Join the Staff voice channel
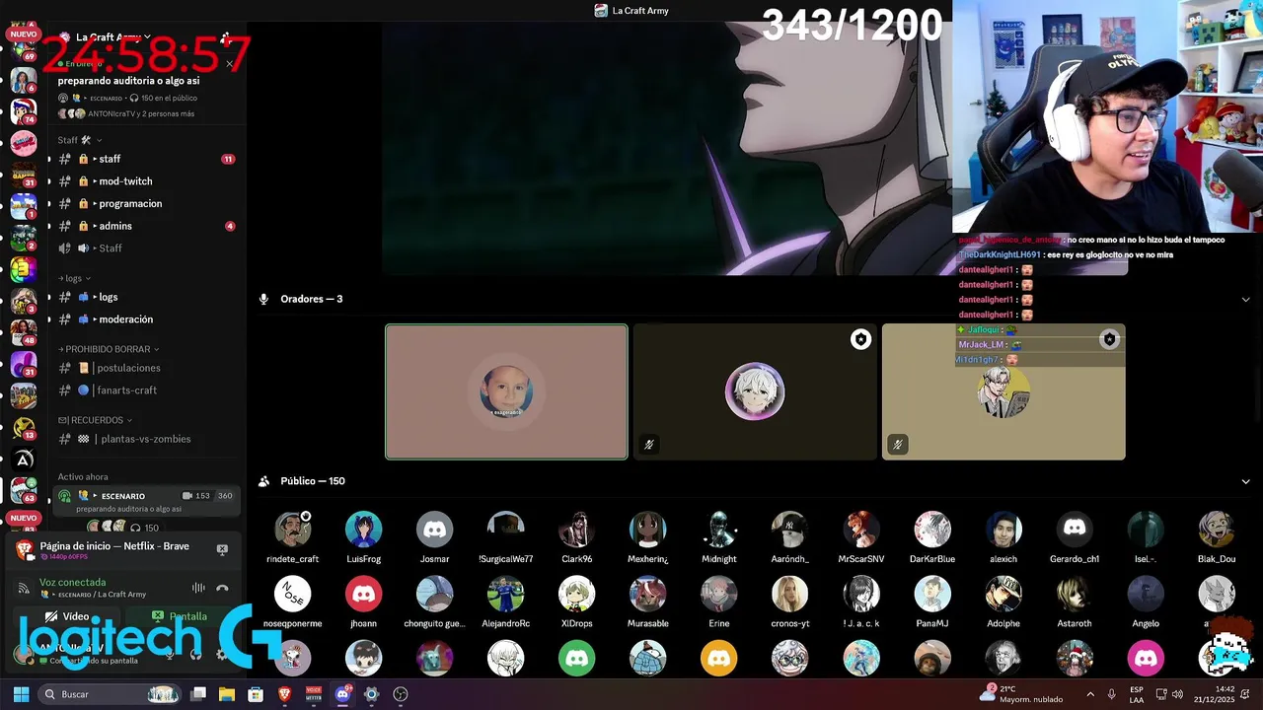The image size is (1263, 710). [146, 248]
